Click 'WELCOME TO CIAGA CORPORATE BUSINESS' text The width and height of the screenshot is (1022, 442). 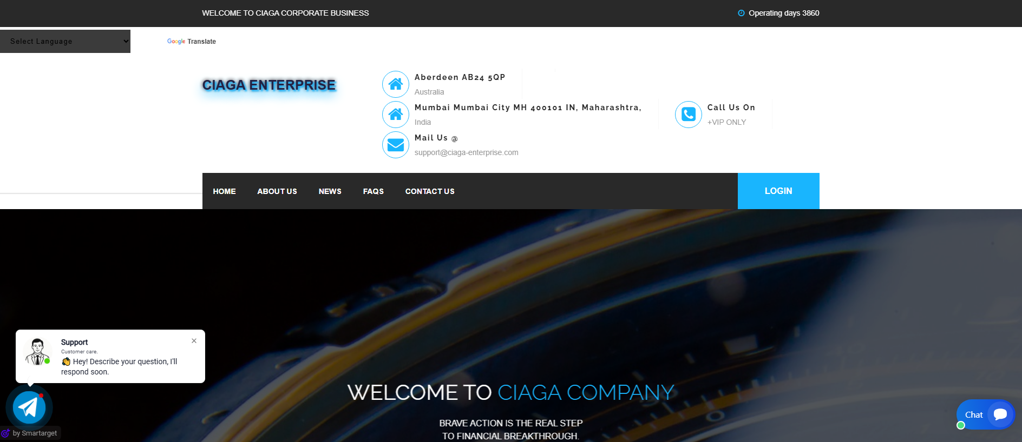[x=285, y=13]
